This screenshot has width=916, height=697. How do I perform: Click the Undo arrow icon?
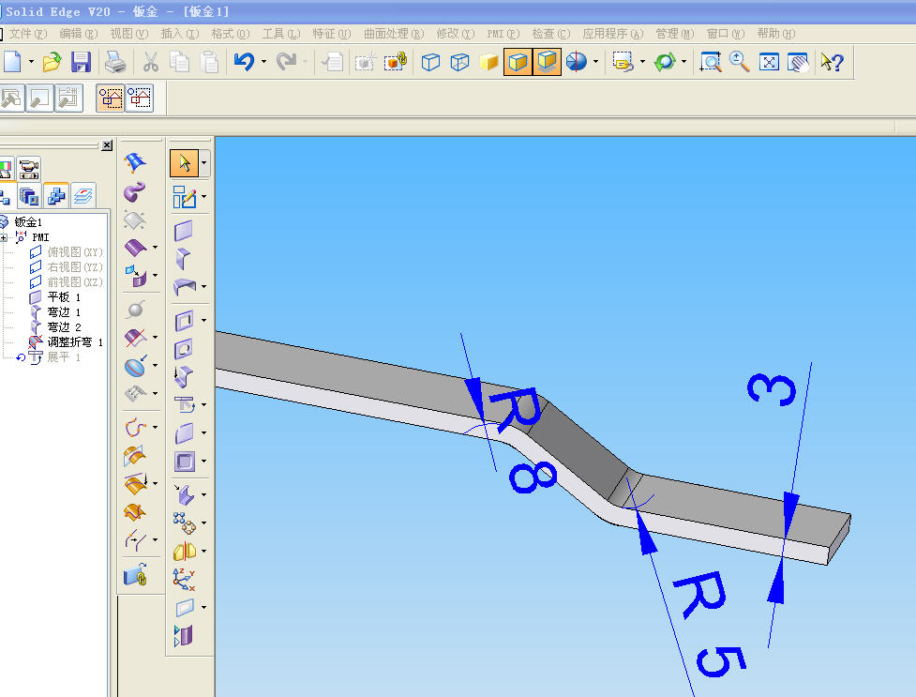tap(244, 61)
